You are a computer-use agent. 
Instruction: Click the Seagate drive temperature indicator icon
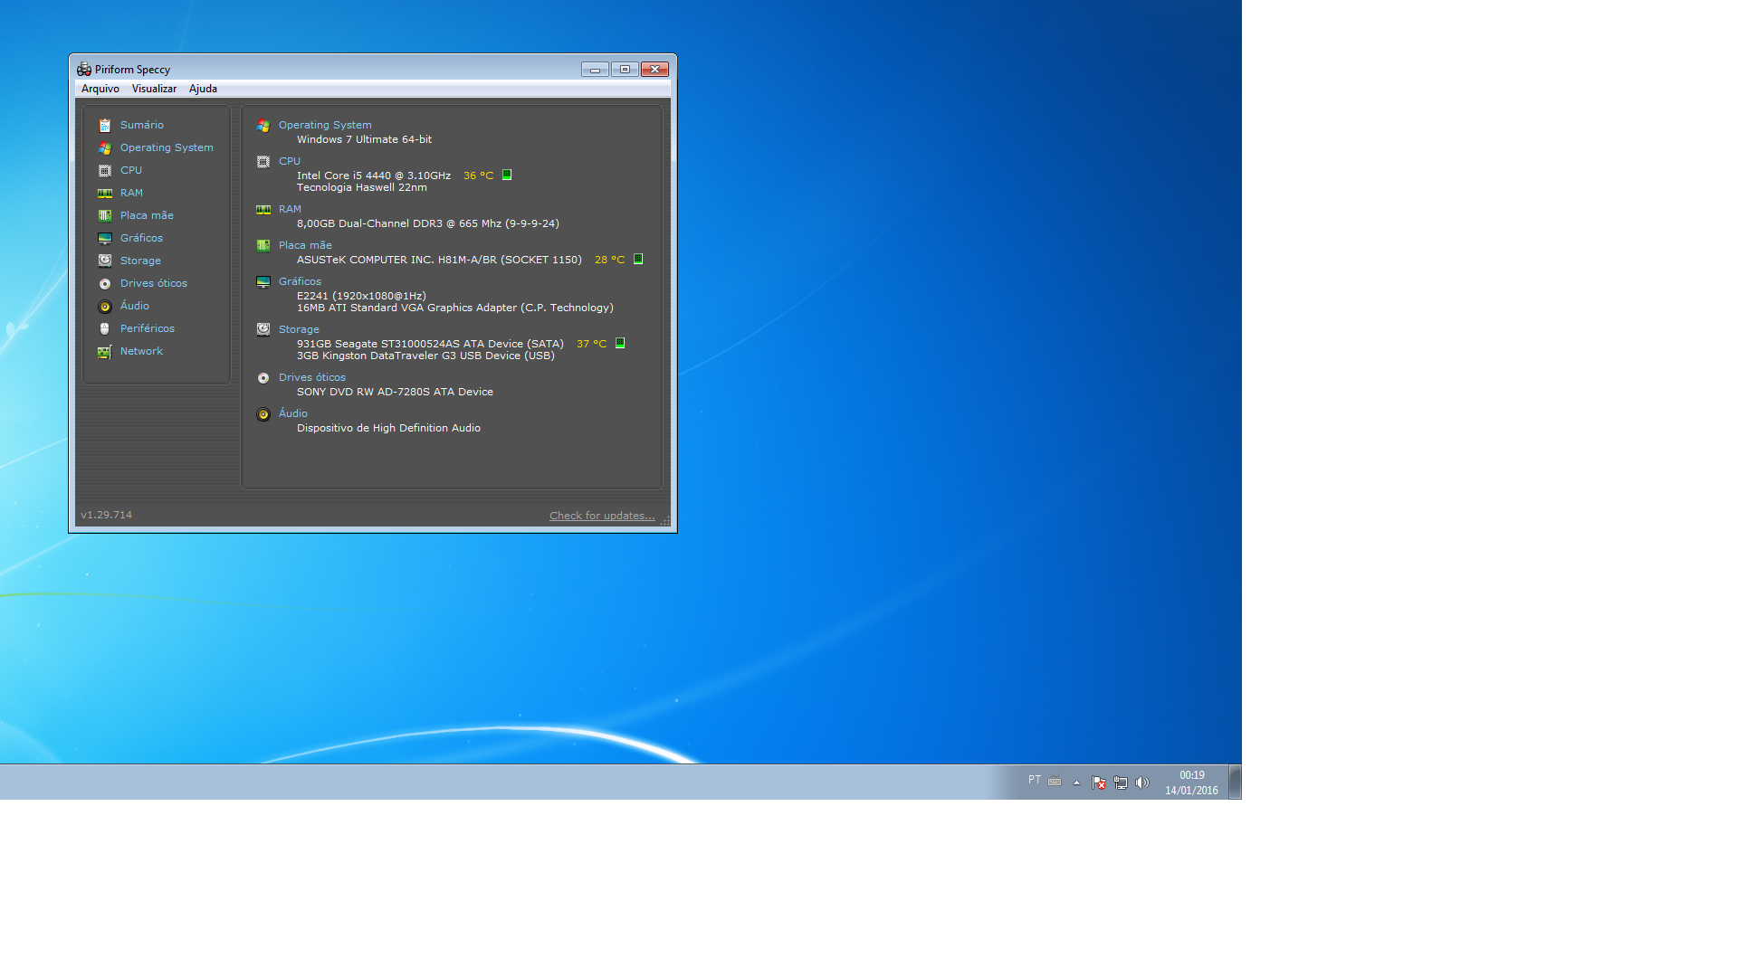point(620,343)
